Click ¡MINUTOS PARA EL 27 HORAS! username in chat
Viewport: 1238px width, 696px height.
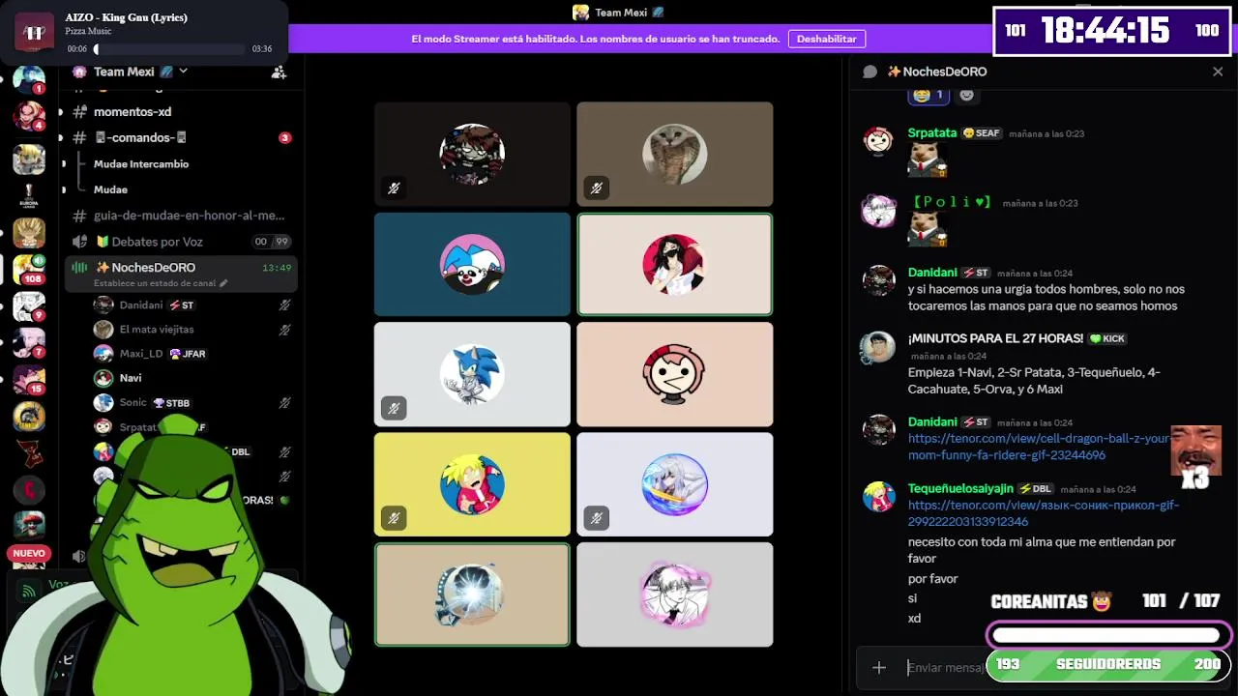tap(995, 338)
